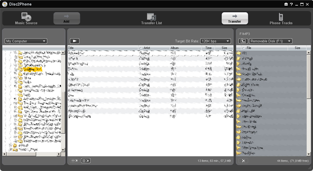Sort transfer list by Artist column

click(x=154, y=48)
